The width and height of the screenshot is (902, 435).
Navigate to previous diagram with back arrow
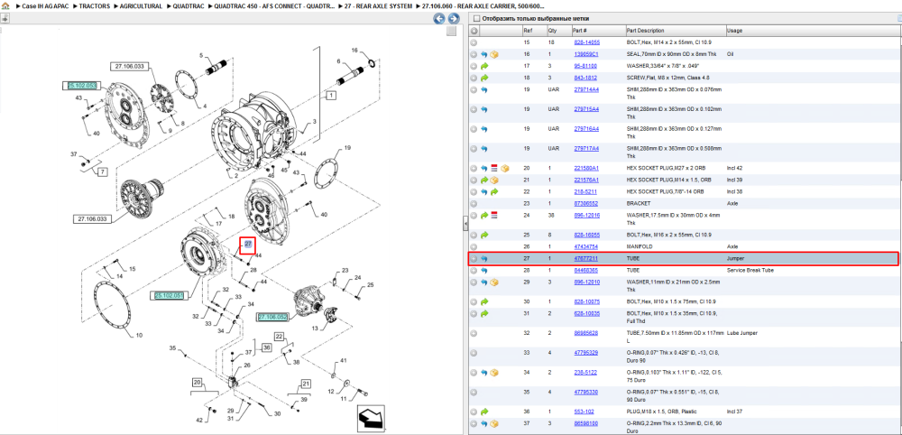pos(439,19)
